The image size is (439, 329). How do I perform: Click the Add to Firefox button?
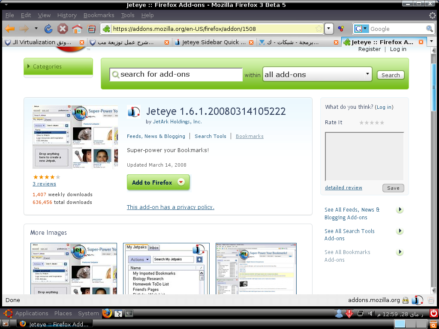[158, 182]
